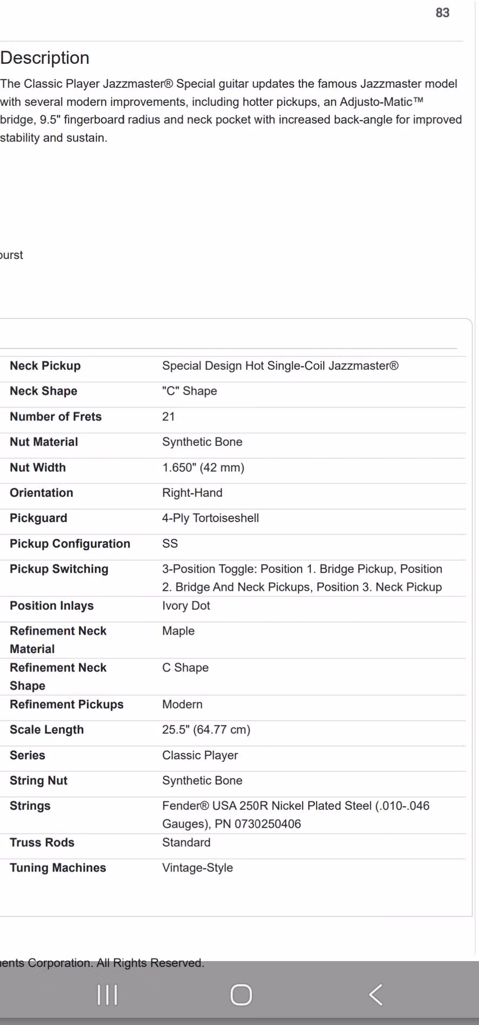479x1025 pixels.
Task: Select the Position Inlays Ivory Dot value
Action: coord(186,605)
